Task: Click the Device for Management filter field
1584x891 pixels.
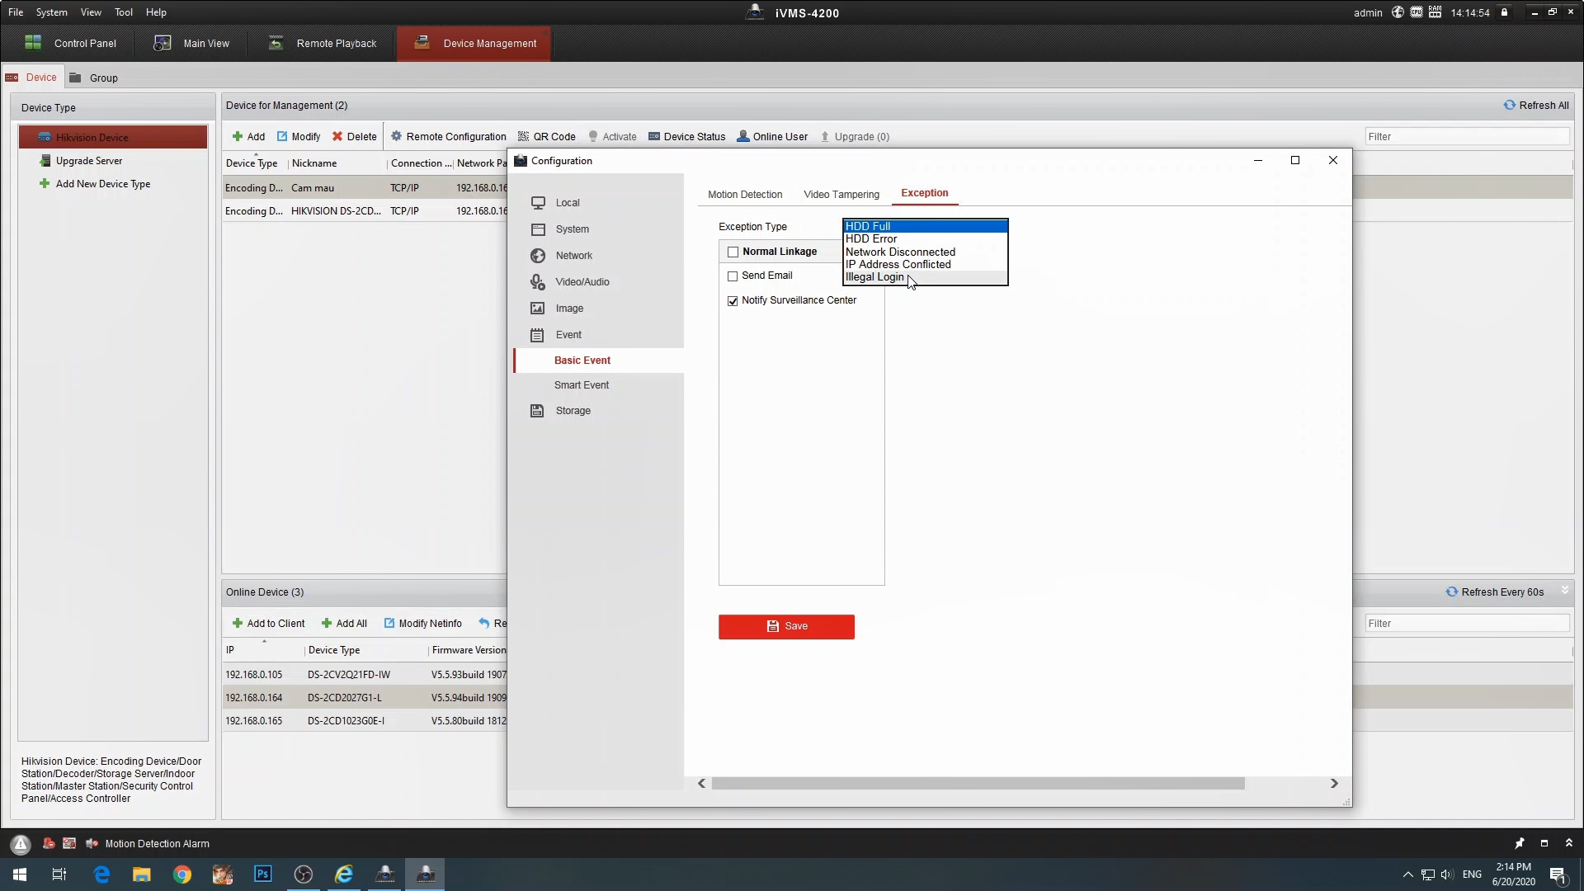Action: point(1467,137)
